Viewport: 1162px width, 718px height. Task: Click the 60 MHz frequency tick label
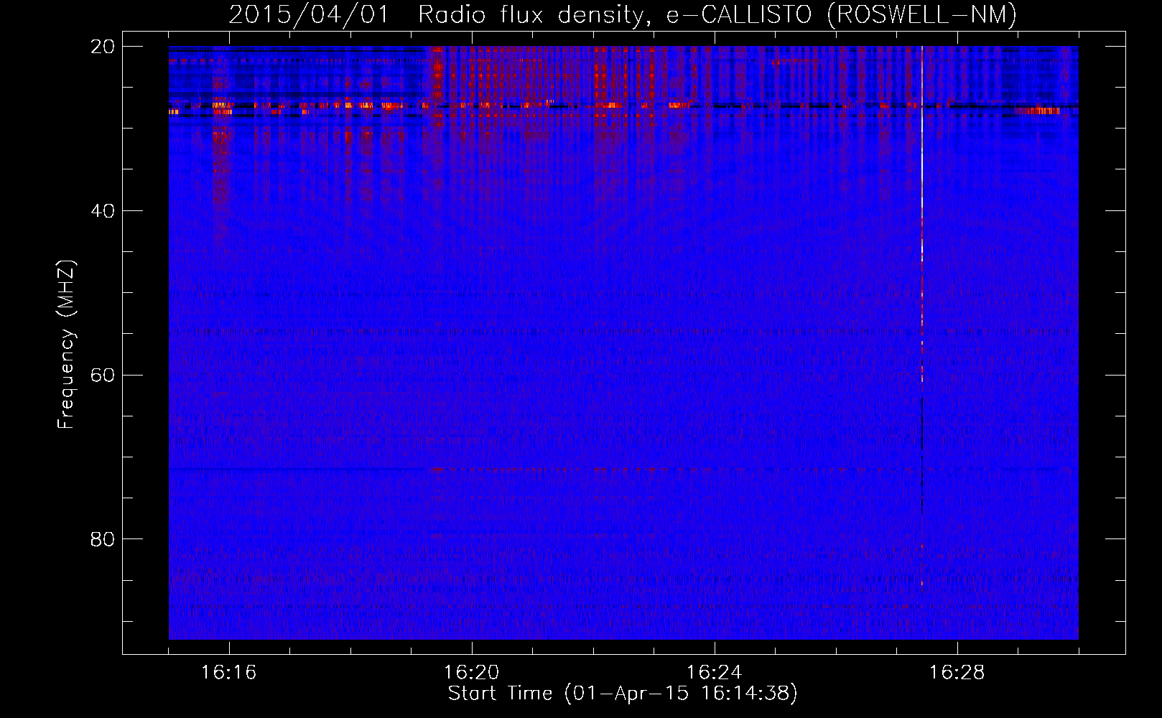(102, 376)
